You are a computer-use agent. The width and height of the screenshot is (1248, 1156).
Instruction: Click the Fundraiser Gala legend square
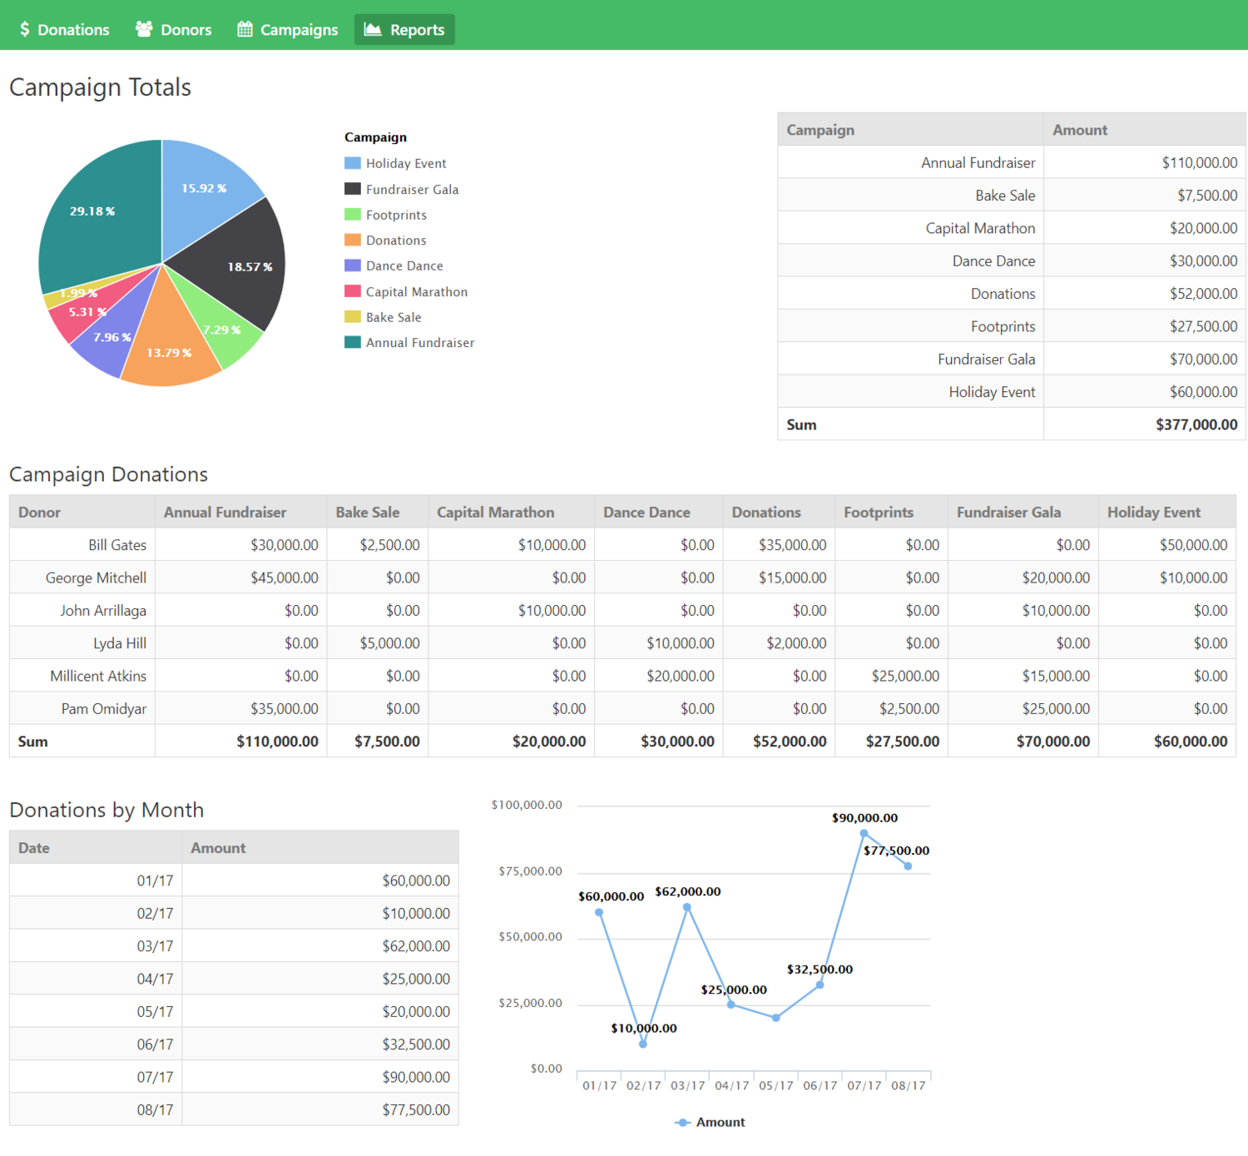point(351,189)
